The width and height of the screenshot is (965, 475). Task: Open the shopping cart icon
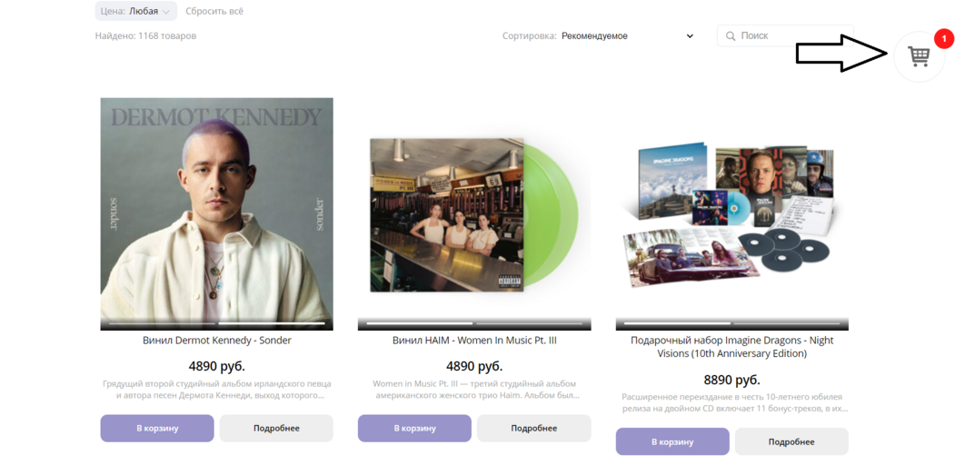(919, 56)
